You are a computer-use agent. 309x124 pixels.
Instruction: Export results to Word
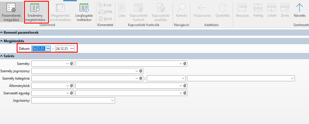pos(105,19)
